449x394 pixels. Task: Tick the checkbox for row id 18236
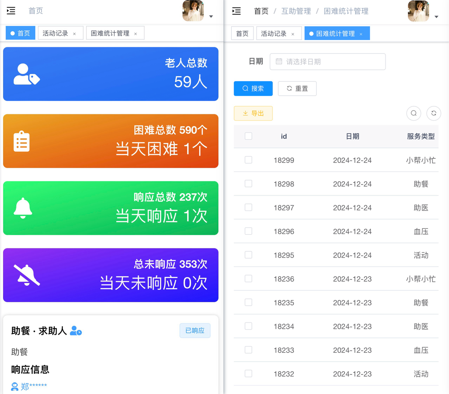[248, 279]
